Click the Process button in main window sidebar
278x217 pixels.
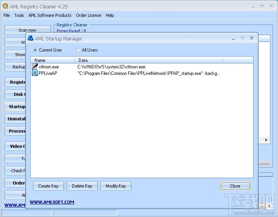15,131
